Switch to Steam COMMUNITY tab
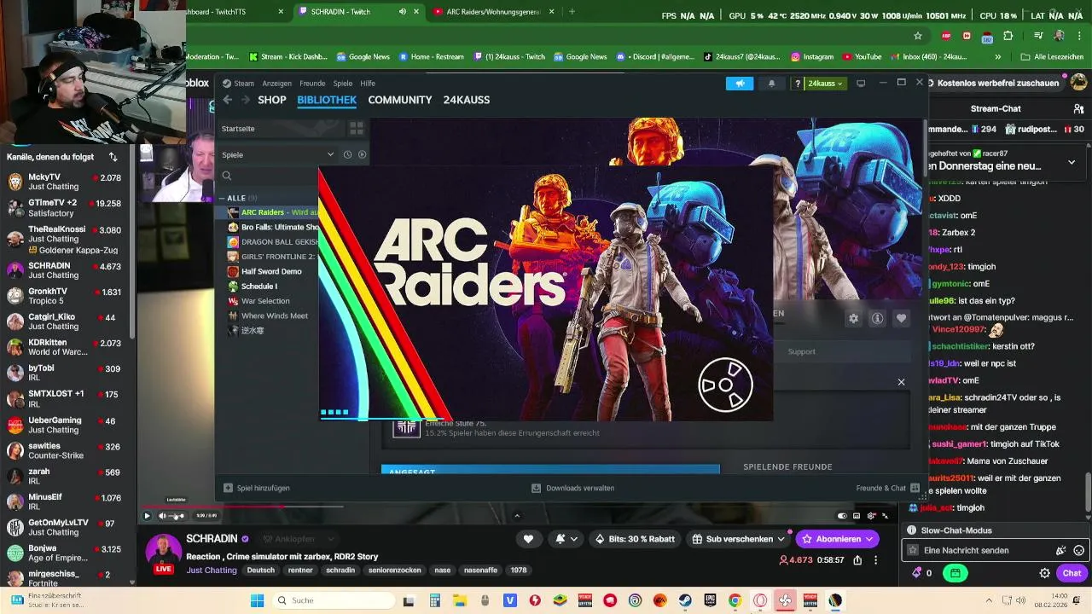Screen dimensions: 1092x614 coord(400,100)
